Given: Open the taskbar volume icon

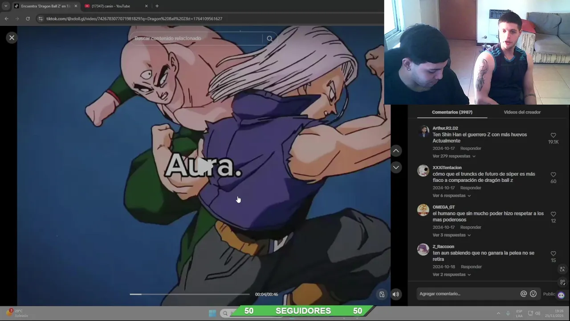Looking at the screenshot, I should coord(537,313).
